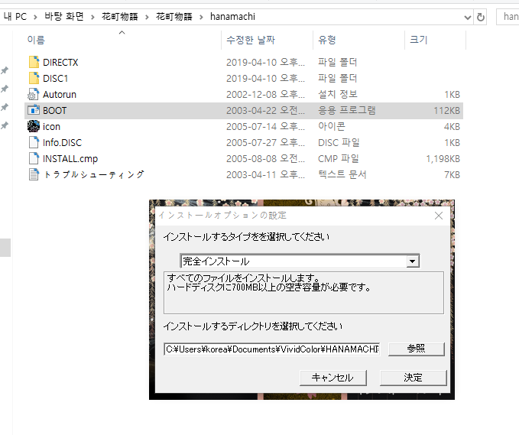Select the INSTALL.cmp file name
The width and height of the screenshot is (519, 435).
70,158
